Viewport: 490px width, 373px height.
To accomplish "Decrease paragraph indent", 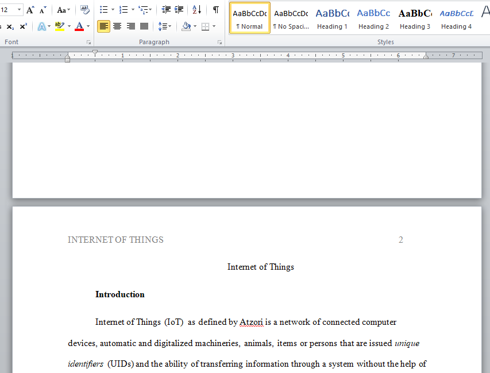I will [166, 10].
